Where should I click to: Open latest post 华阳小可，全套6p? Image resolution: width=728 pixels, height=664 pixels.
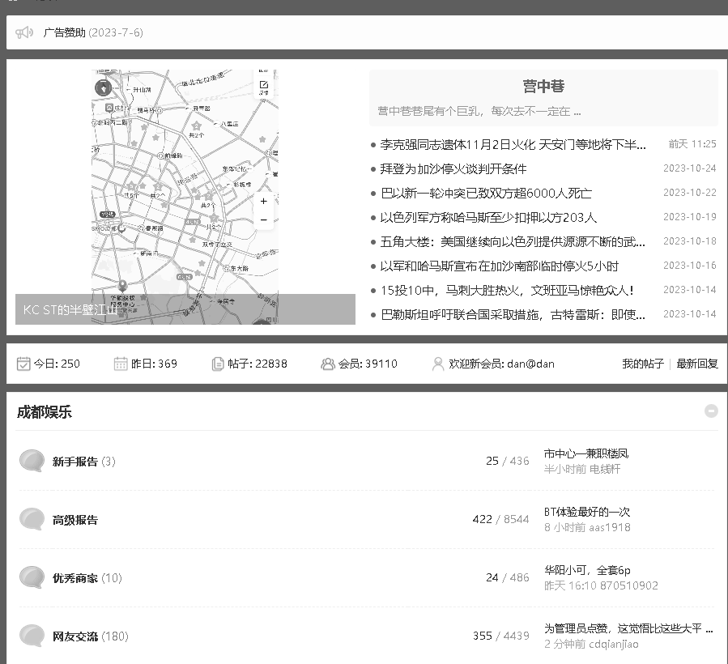[587, 570]
